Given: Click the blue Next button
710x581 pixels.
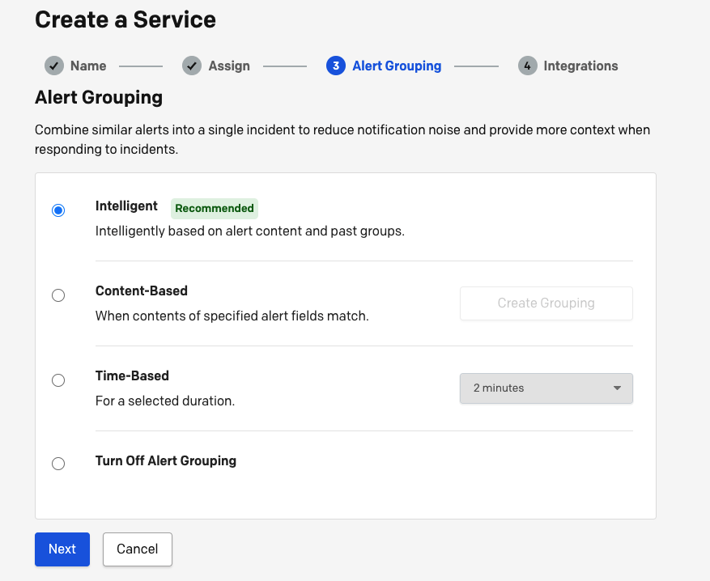Looking at the screenshot, I should point(62,549).
